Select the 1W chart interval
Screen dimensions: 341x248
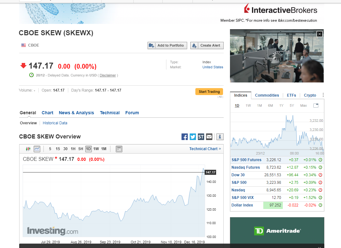(x=96, y=149)
